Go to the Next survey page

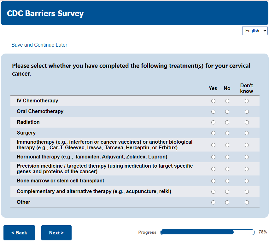coord(56,233)
